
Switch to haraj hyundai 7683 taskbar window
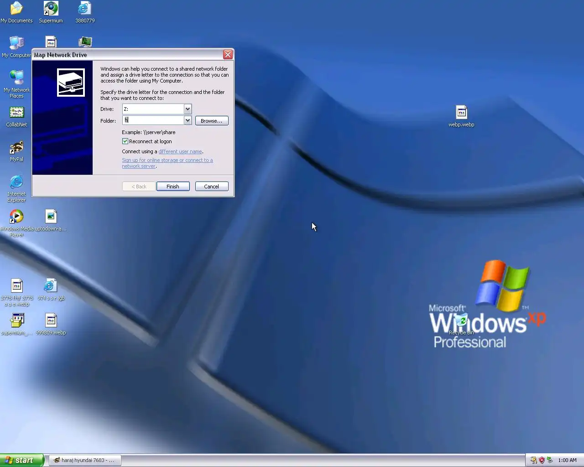point(85,460)
